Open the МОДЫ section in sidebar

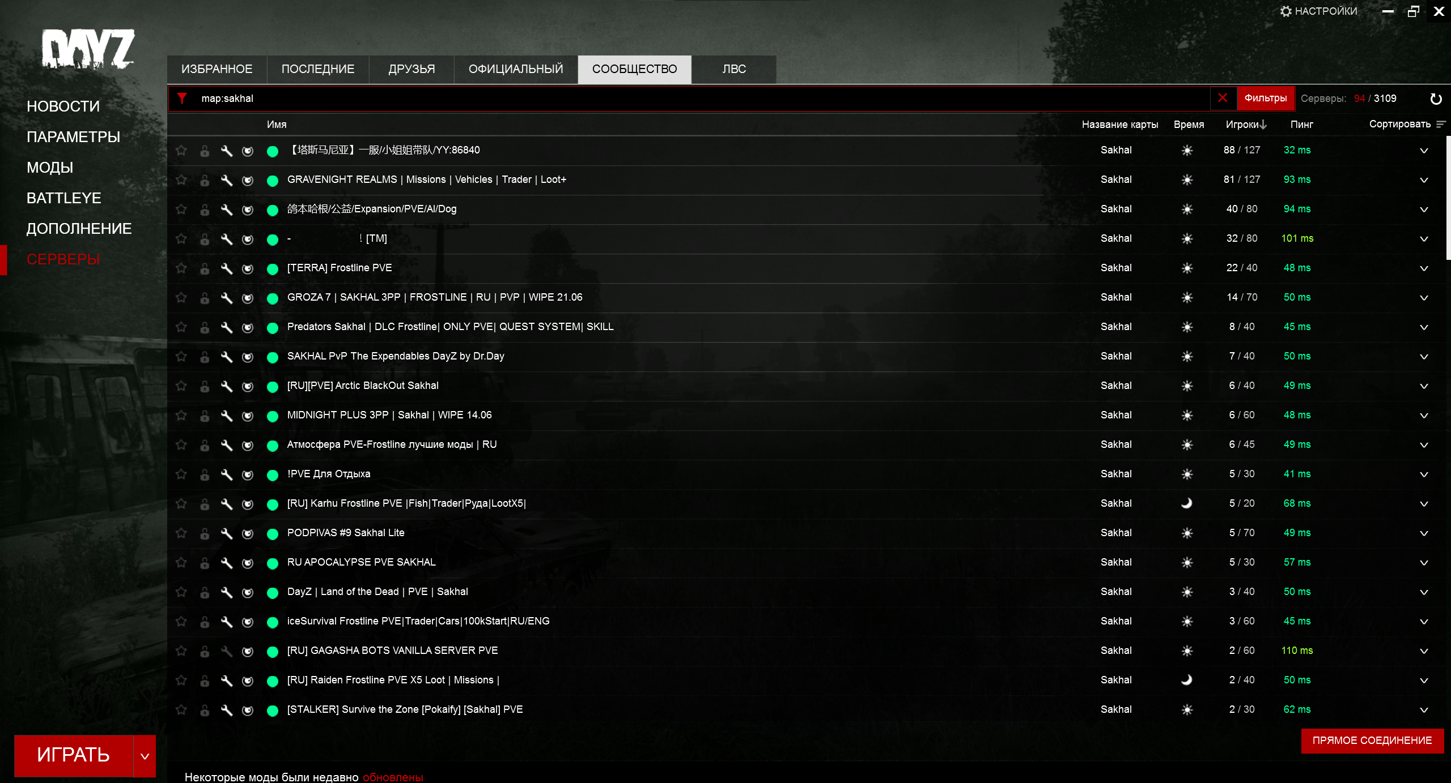pos(50,168)
